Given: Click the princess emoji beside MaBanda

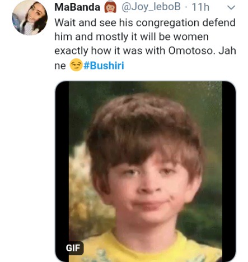Looking at the screenshot, I should pos(110,7).
